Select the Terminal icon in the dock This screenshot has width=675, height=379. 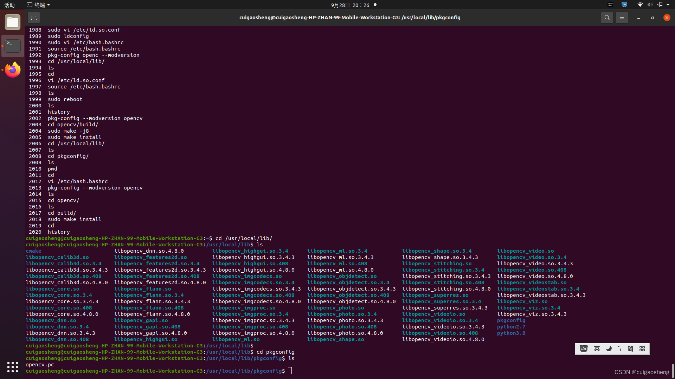pos(13,46)
